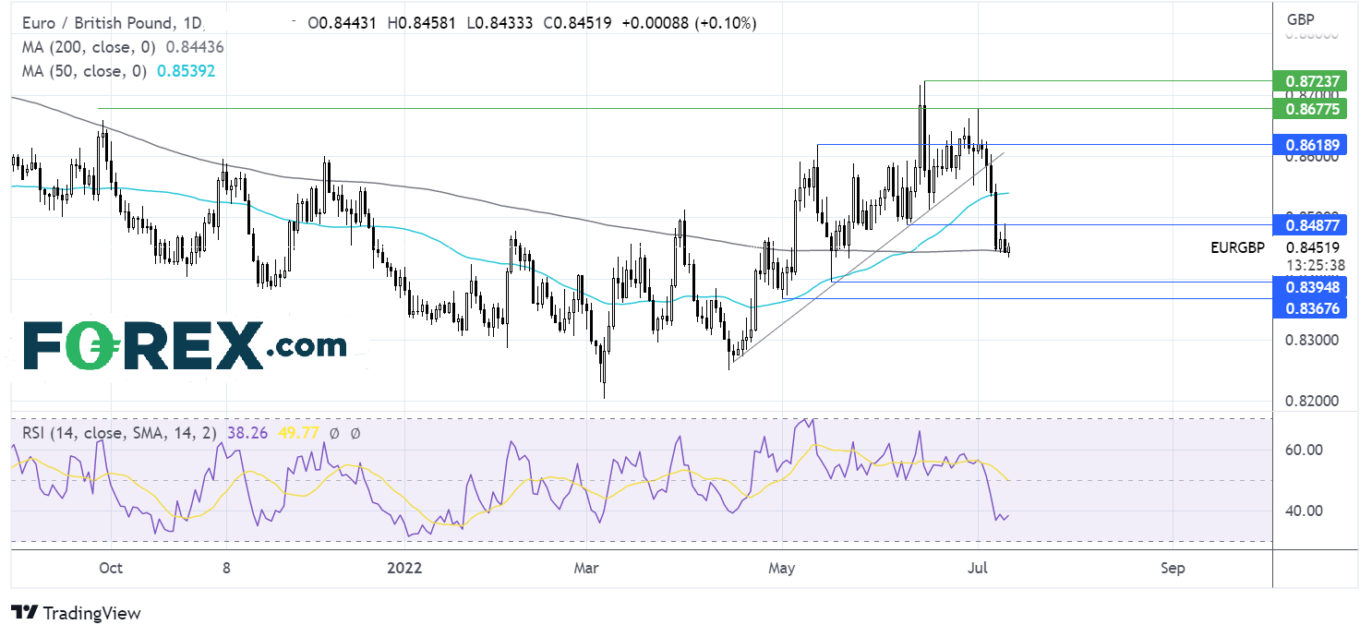
Task: Click the 2022 label on time axis
Action: 404,568
